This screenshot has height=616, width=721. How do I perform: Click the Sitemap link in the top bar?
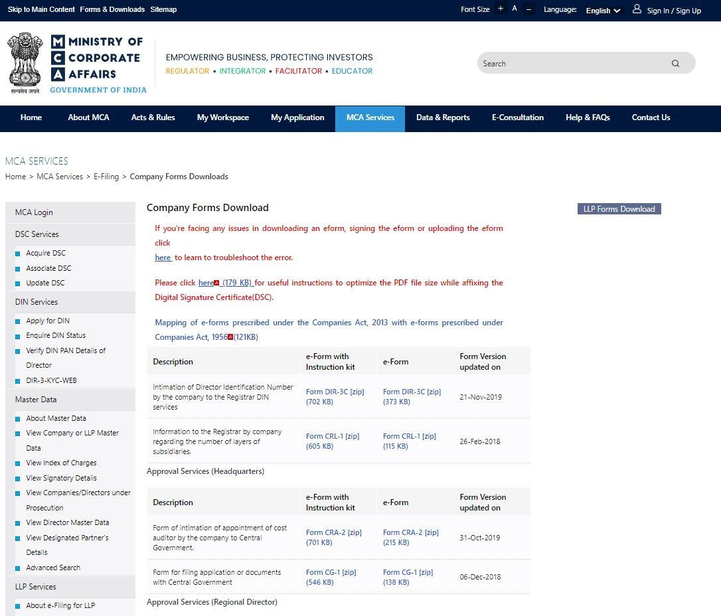(x=163, y=9)
